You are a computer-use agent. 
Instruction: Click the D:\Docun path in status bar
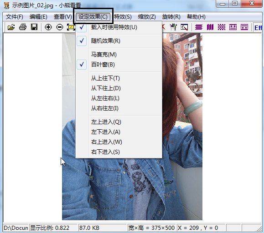(16, 228)
